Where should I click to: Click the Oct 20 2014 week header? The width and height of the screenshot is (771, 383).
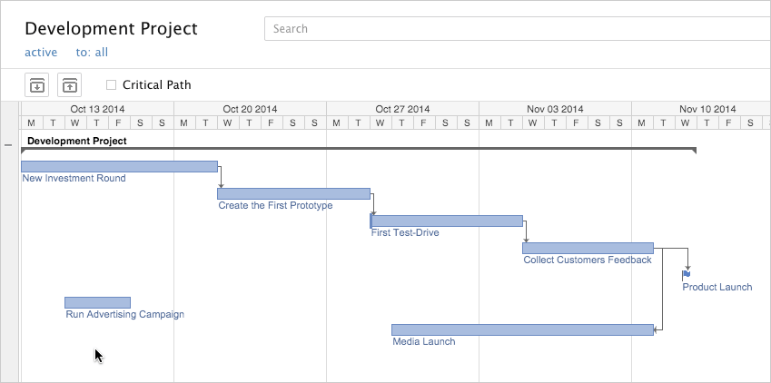(x=250, y=109)
